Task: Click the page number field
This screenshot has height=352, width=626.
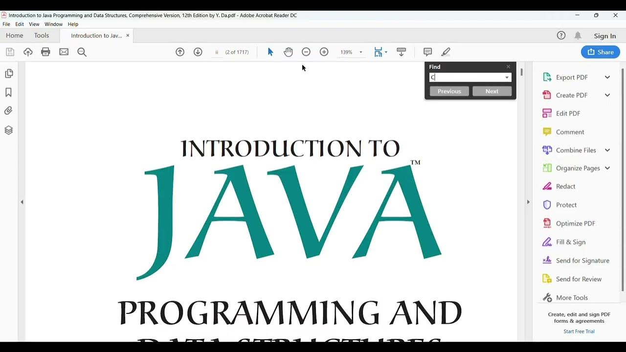Action: point(217,52)
